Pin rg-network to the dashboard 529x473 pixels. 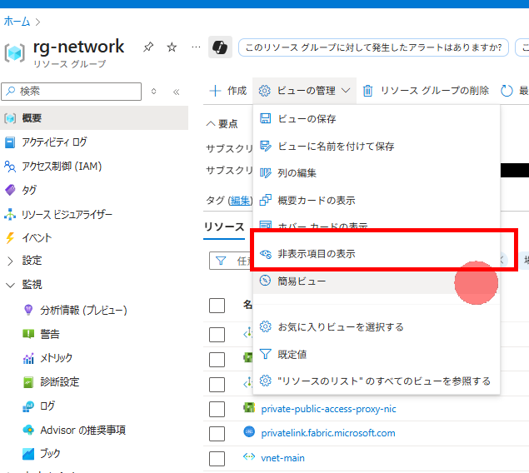coord(148,47)
